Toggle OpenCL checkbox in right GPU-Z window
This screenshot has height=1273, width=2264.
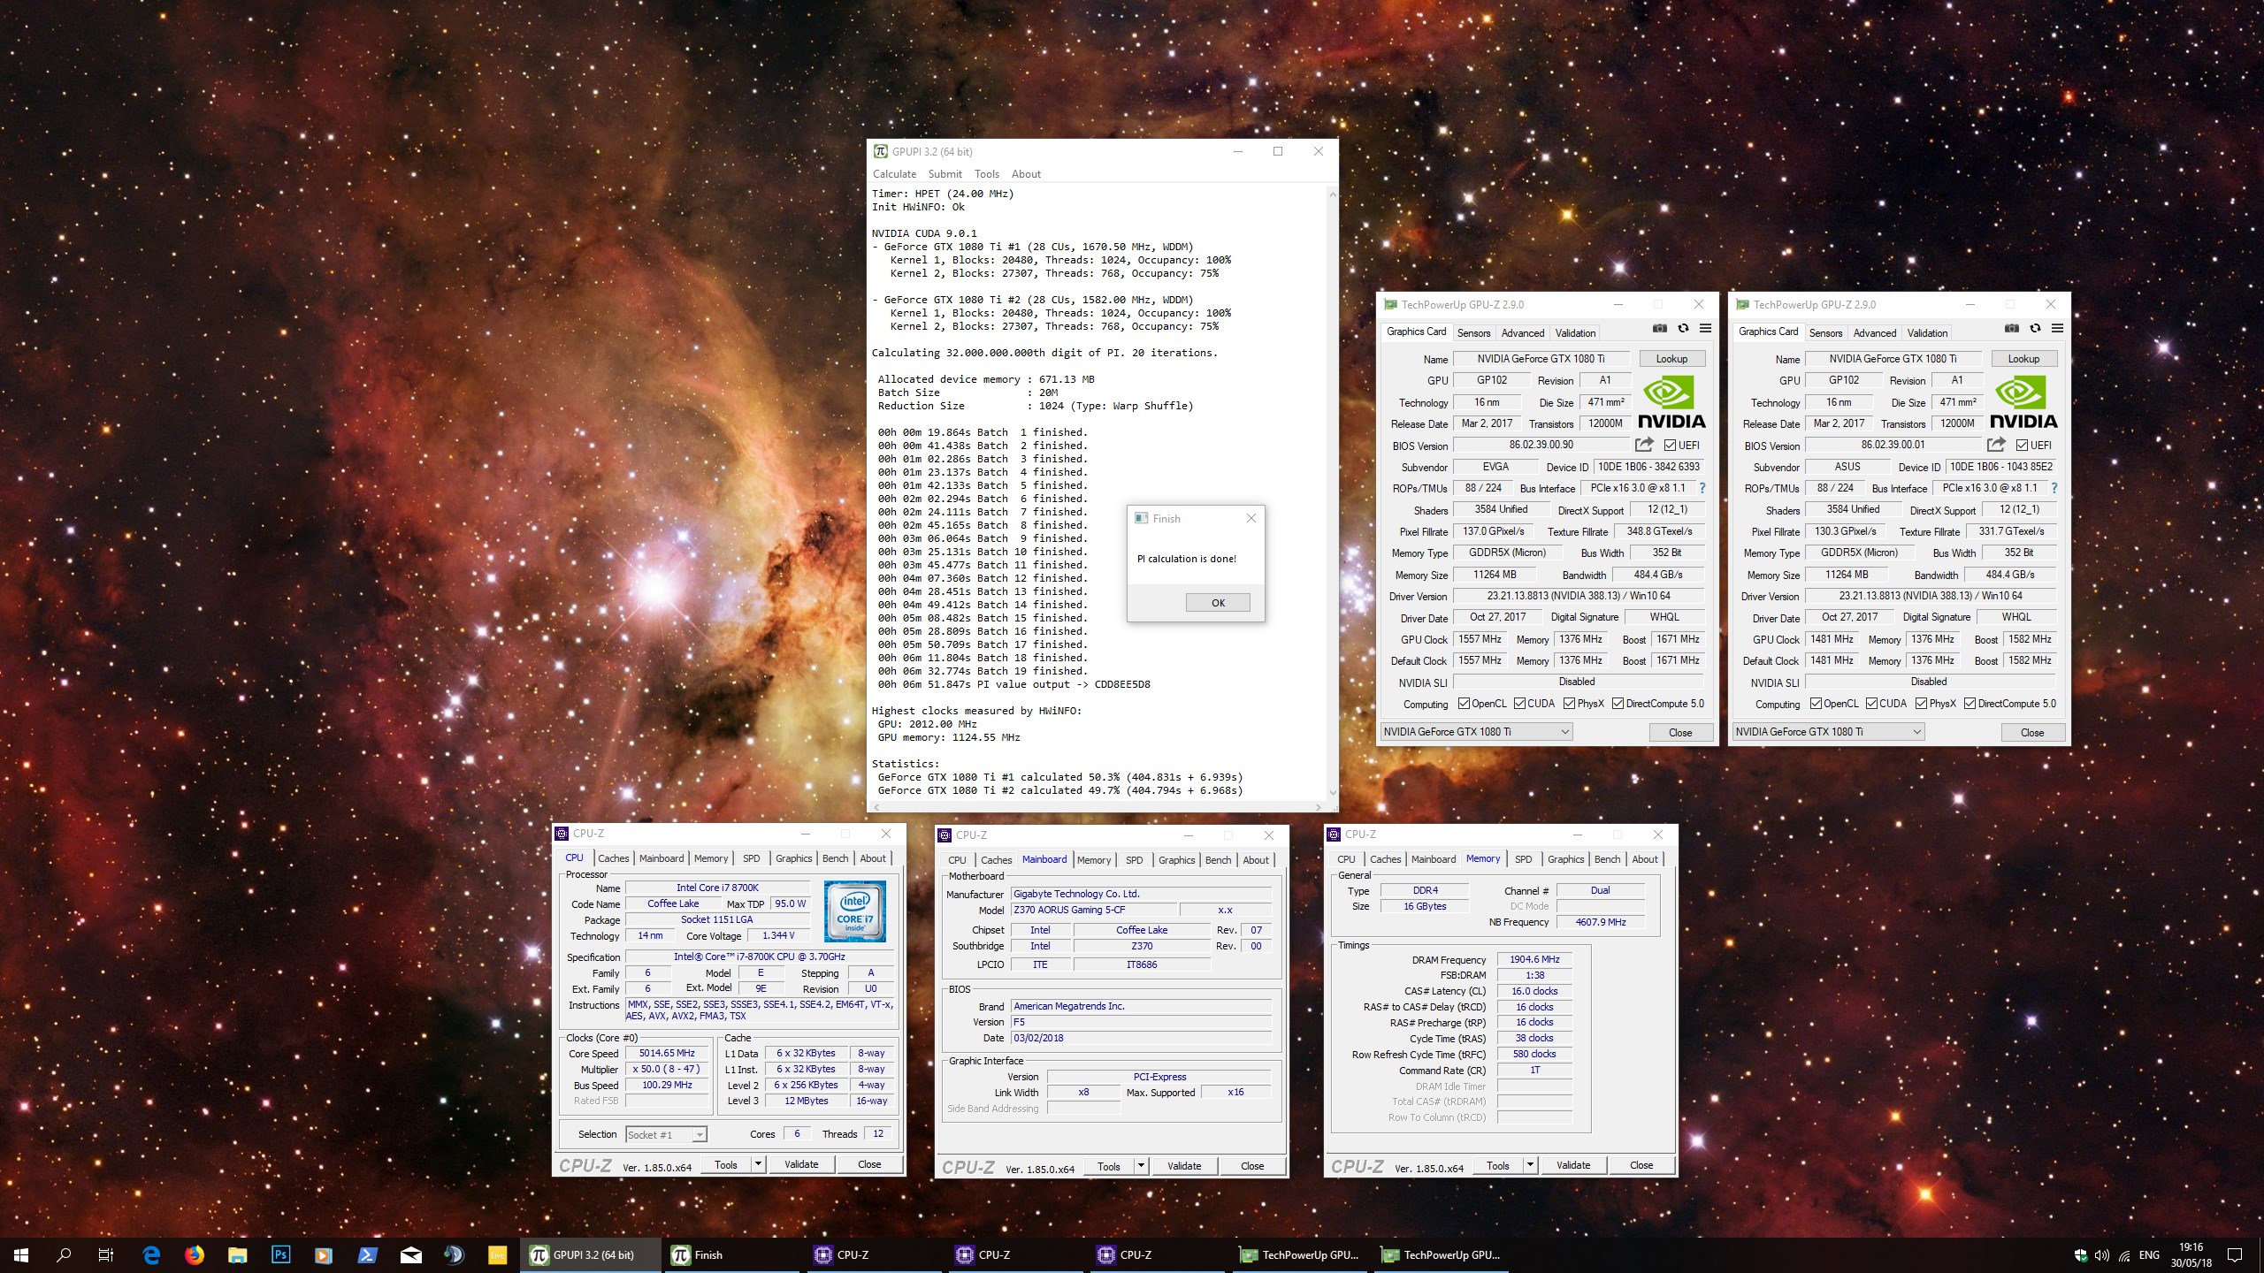point(1816,704)
